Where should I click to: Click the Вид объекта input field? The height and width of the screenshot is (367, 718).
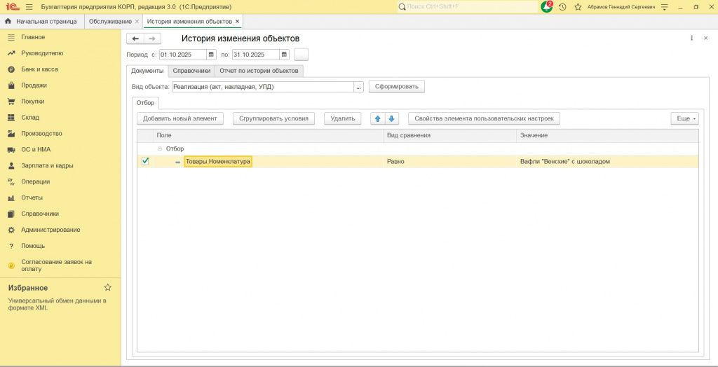tap(263, 86)
